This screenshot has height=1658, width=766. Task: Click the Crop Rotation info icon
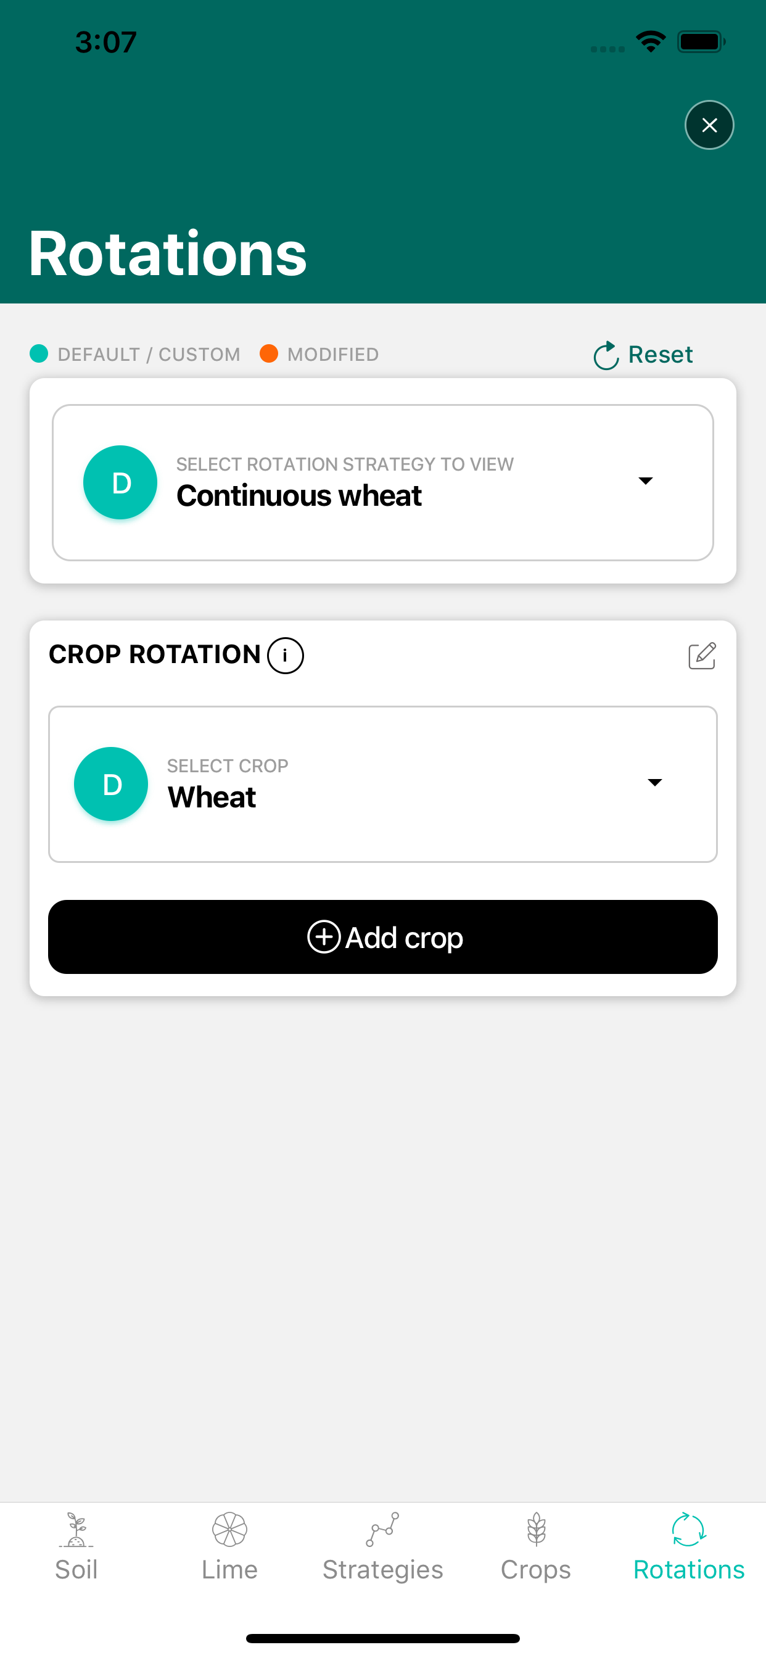coord(285,655)
